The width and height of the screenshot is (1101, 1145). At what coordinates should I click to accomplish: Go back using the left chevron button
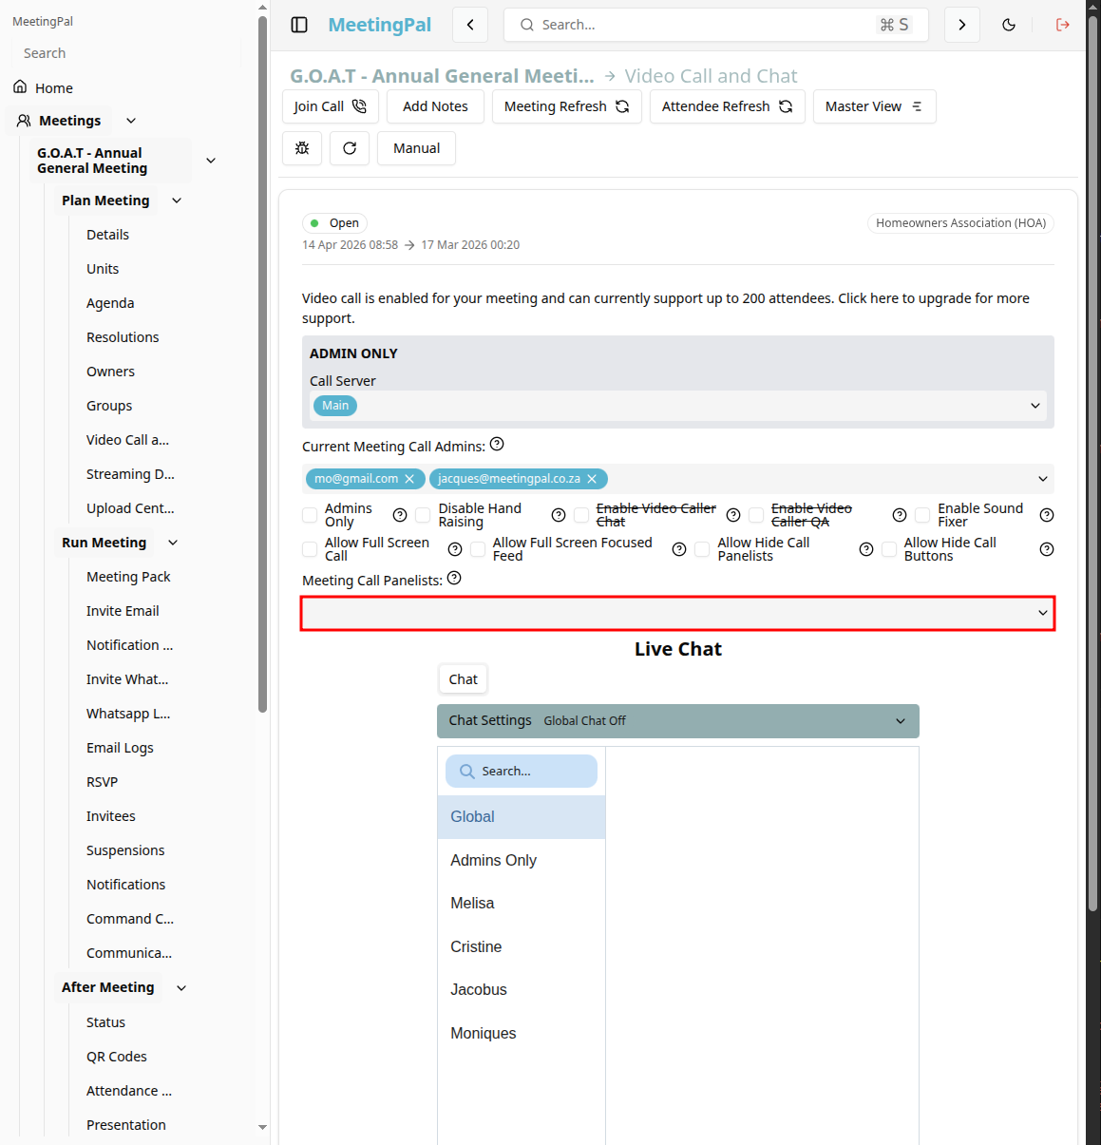click(x=470, y=25)
